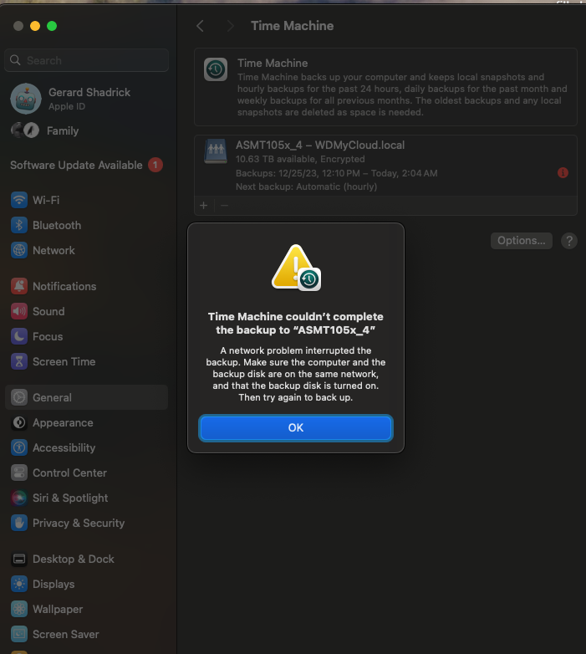Click the Focus moon icon
Viewport: 586px width, 654px height.
click(x=19, y=336)
